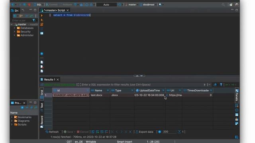Open the Type column filter dropdown
Screen dimensions: 255x143
tap(132, 91)
